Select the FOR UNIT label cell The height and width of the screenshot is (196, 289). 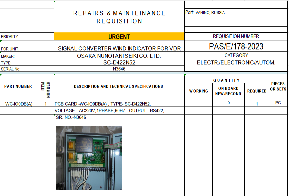[x=27, y=48]
